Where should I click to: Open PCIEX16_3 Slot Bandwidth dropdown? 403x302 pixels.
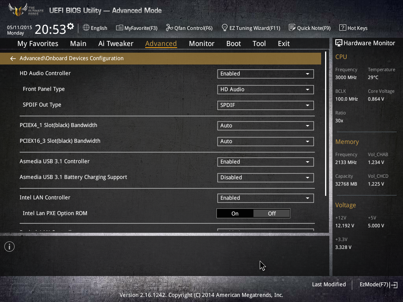click(x=266, y=141)
